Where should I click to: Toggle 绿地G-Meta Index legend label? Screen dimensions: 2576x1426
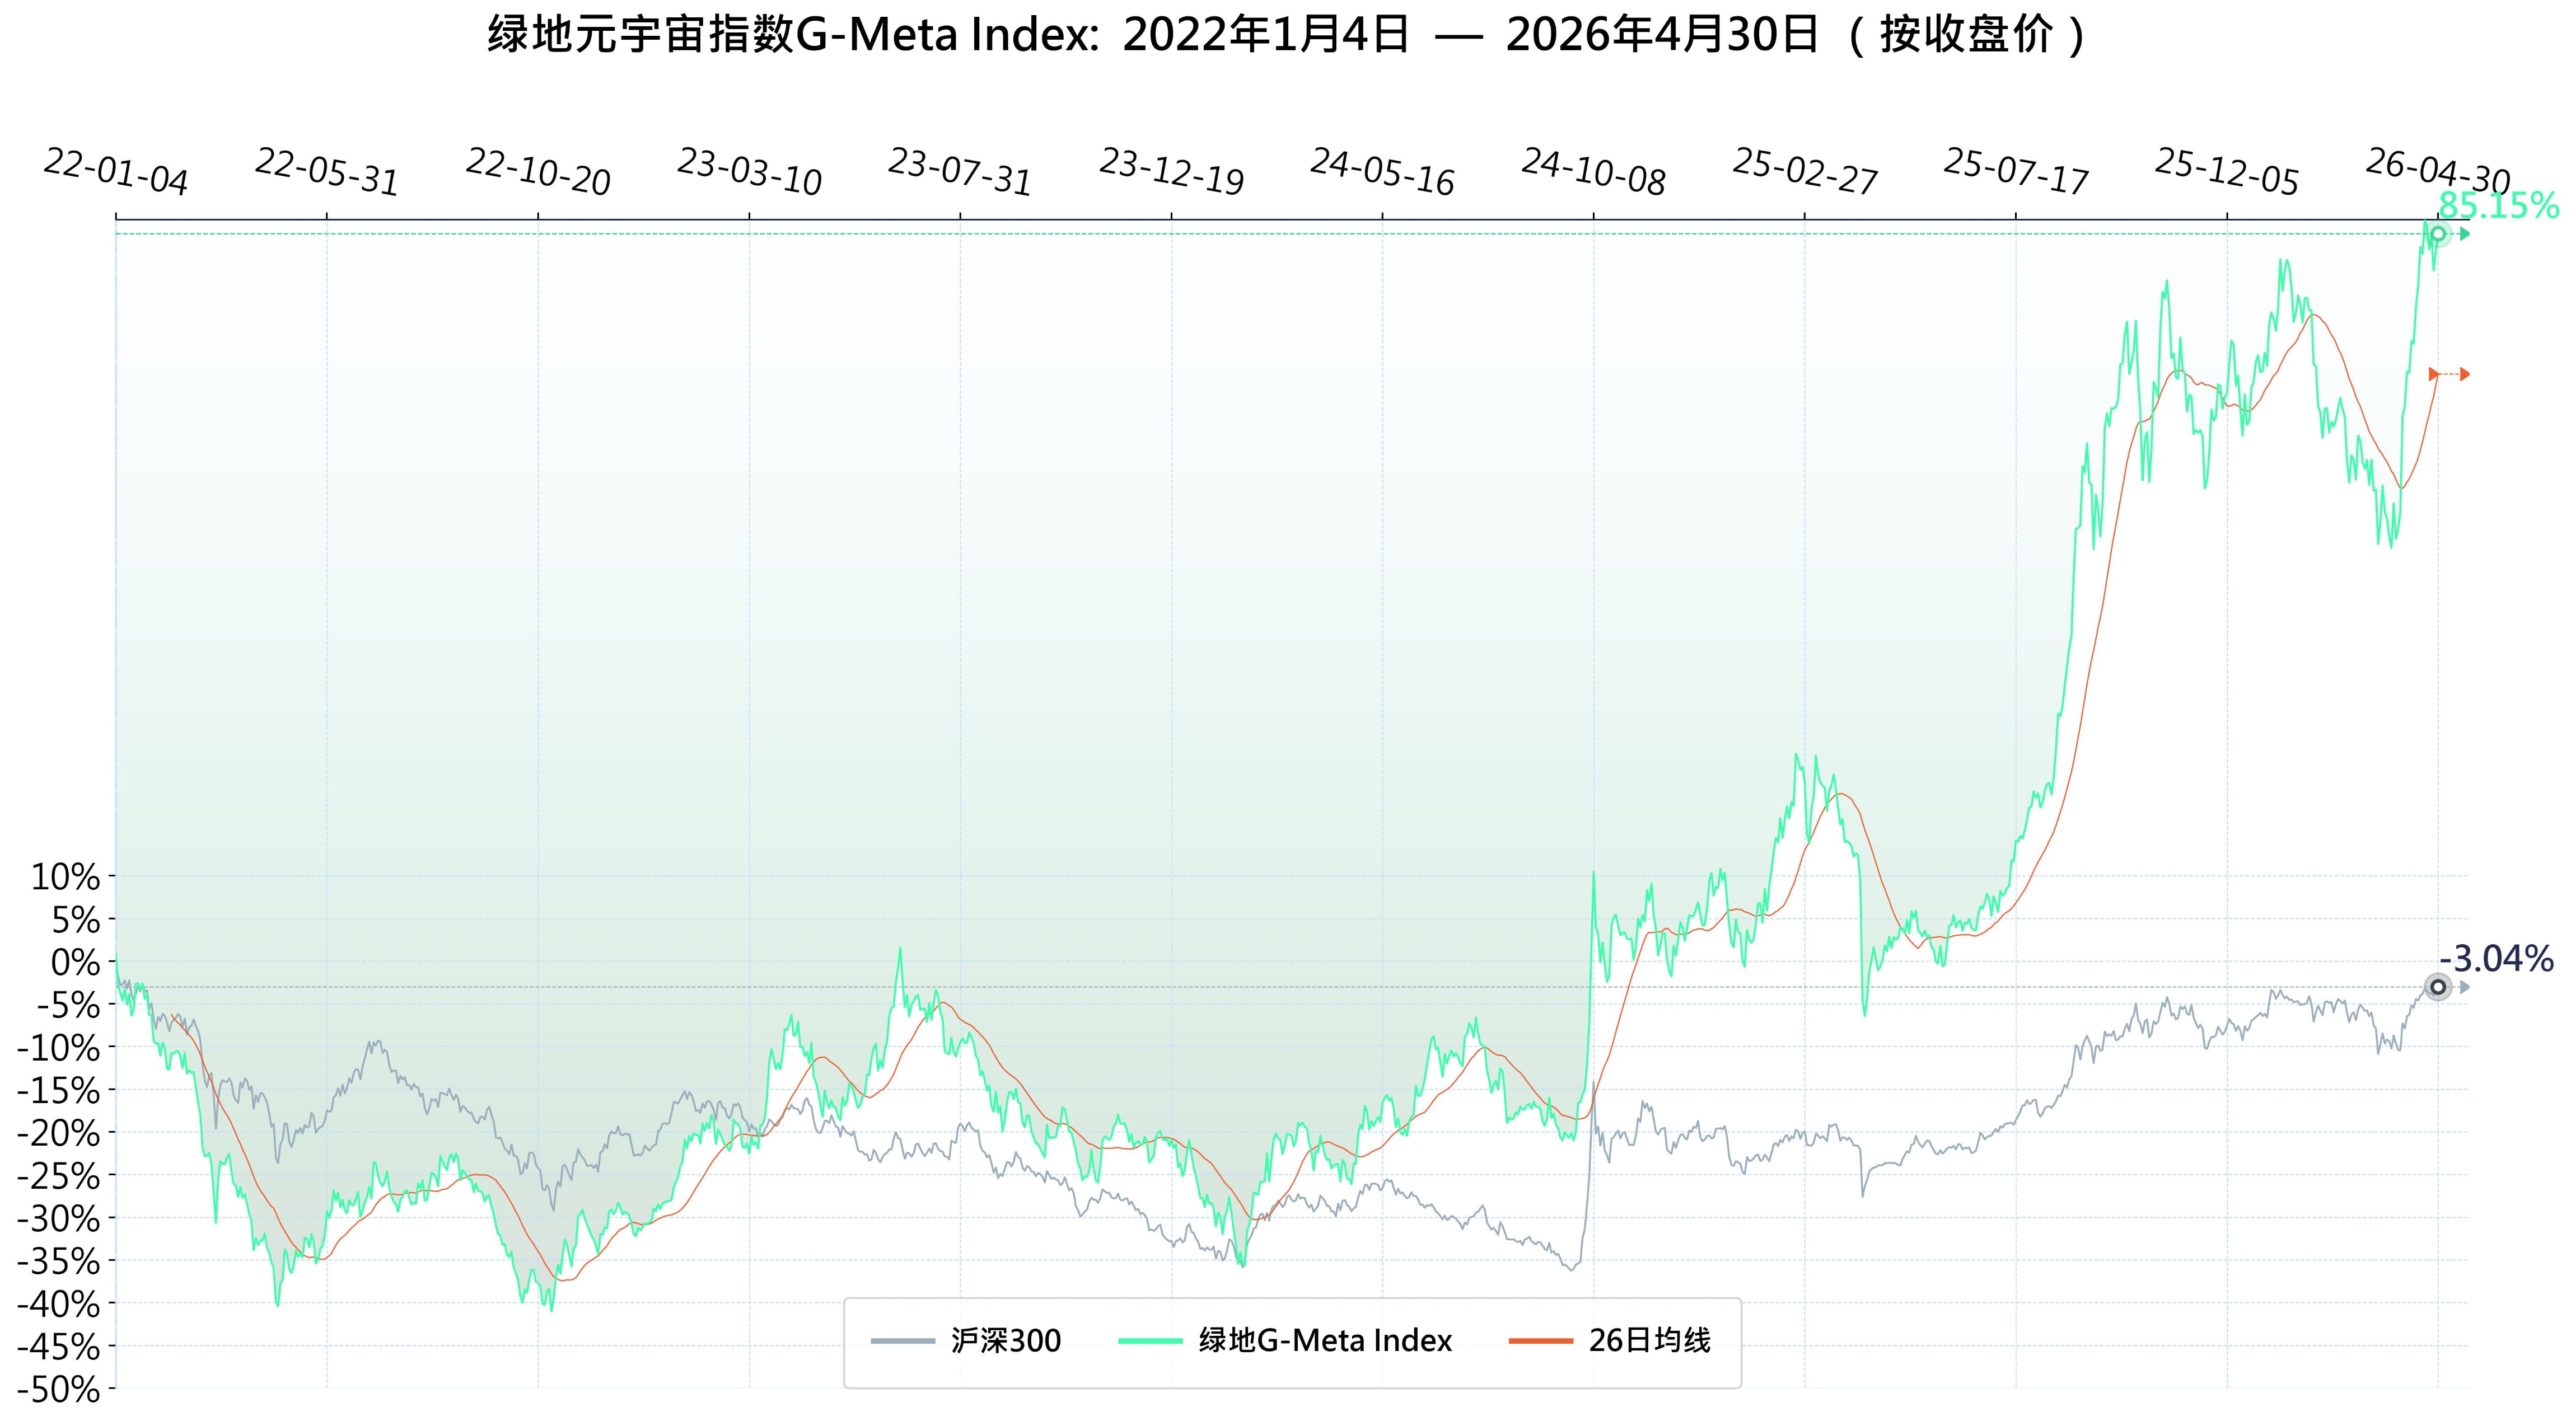pyautogui.click(x=1325, y=1341)
